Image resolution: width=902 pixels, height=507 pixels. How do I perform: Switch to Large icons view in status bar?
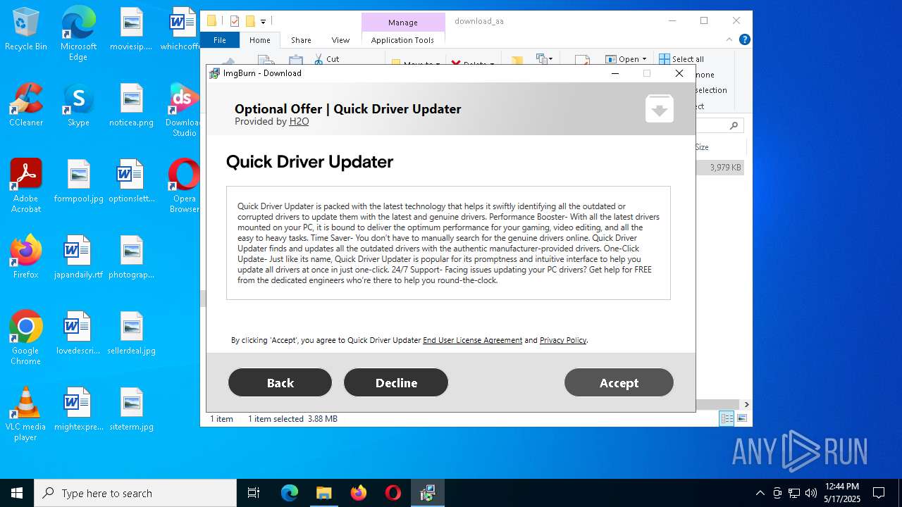(741, 419)
